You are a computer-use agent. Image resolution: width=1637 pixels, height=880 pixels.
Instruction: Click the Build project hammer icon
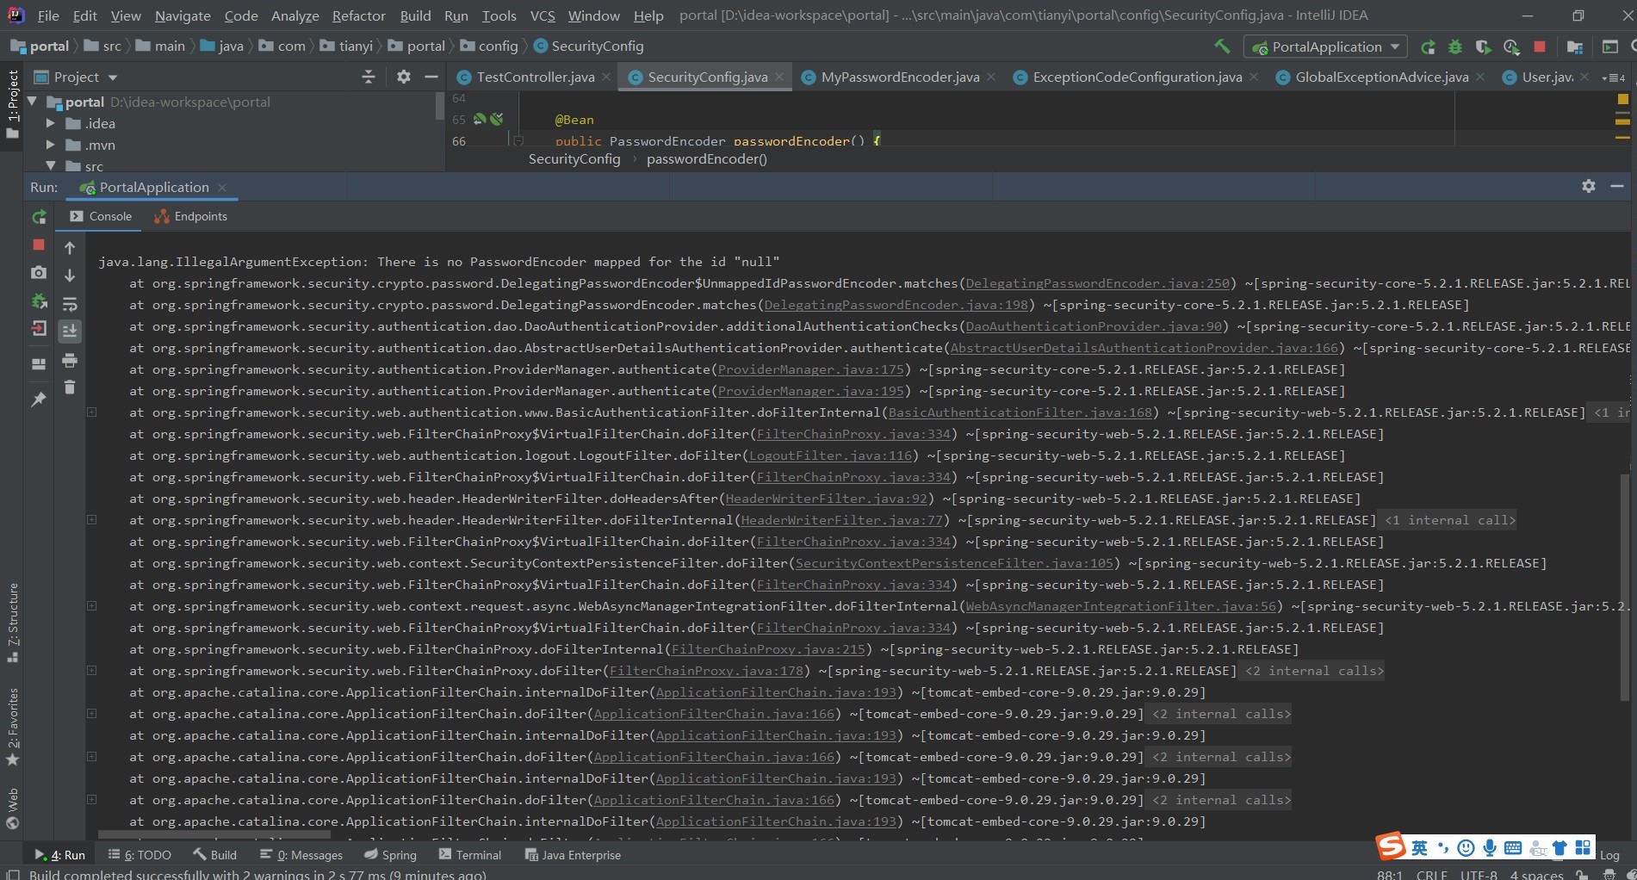(x=1222, y=46)
